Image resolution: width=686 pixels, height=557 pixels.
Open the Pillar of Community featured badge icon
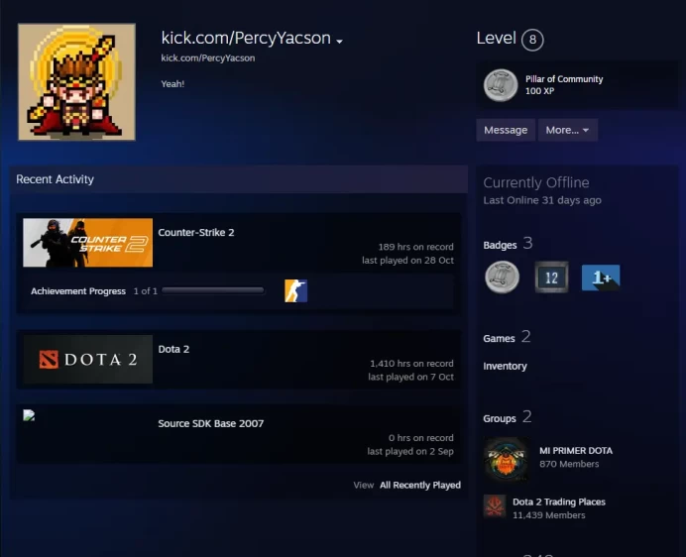click(501, 85)
